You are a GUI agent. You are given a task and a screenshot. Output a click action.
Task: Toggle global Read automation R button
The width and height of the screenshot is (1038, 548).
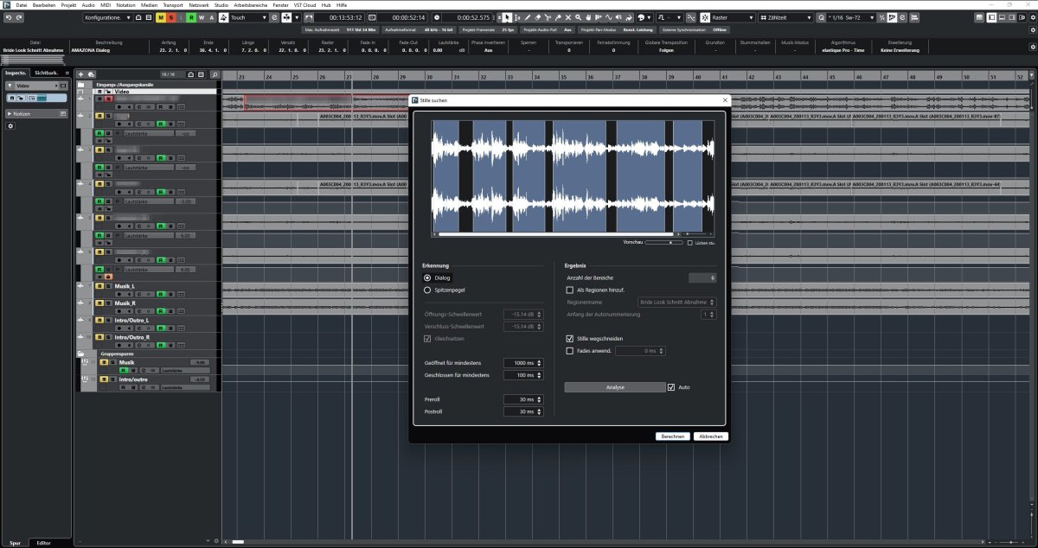(192, 17)
